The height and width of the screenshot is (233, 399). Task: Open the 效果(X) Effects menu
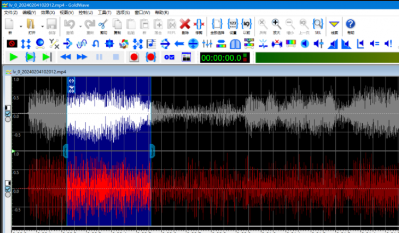[48, 12]
